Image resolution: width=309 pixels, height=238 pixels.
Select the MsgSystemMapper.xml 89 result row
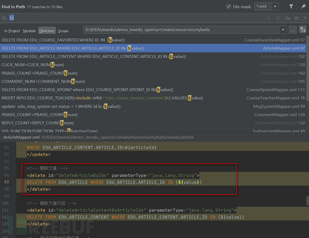[x=152, y=106]
